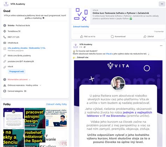Open the Zobraziť štatistiky link

(81, 27)
